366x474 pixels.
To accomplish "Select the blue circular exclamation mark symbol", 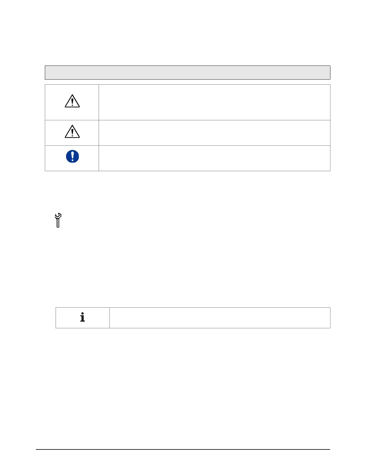I will (x=72, y=156).
